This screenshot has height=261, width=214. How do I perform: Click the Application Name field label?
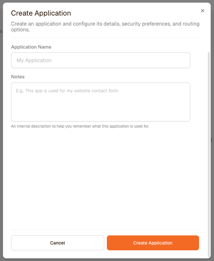tap(31, 47)
